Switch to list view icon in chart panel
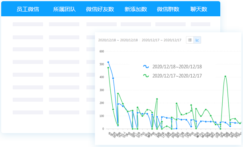Image resolution: width=243 pixels, height=147 pixels. [190, 40]
